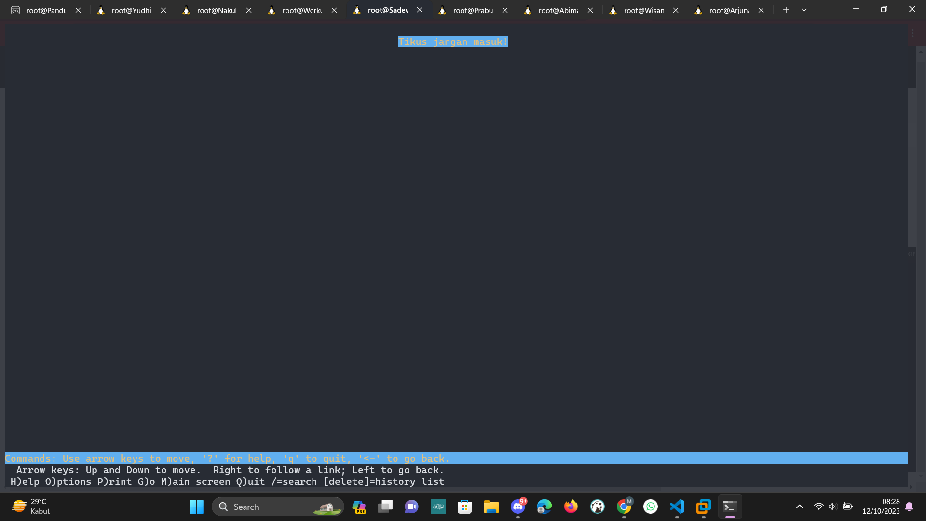This screenshot has height=521, width=926.
Task: Toggle the Wi-Fi status icon
Action: [x=818, y=507]
